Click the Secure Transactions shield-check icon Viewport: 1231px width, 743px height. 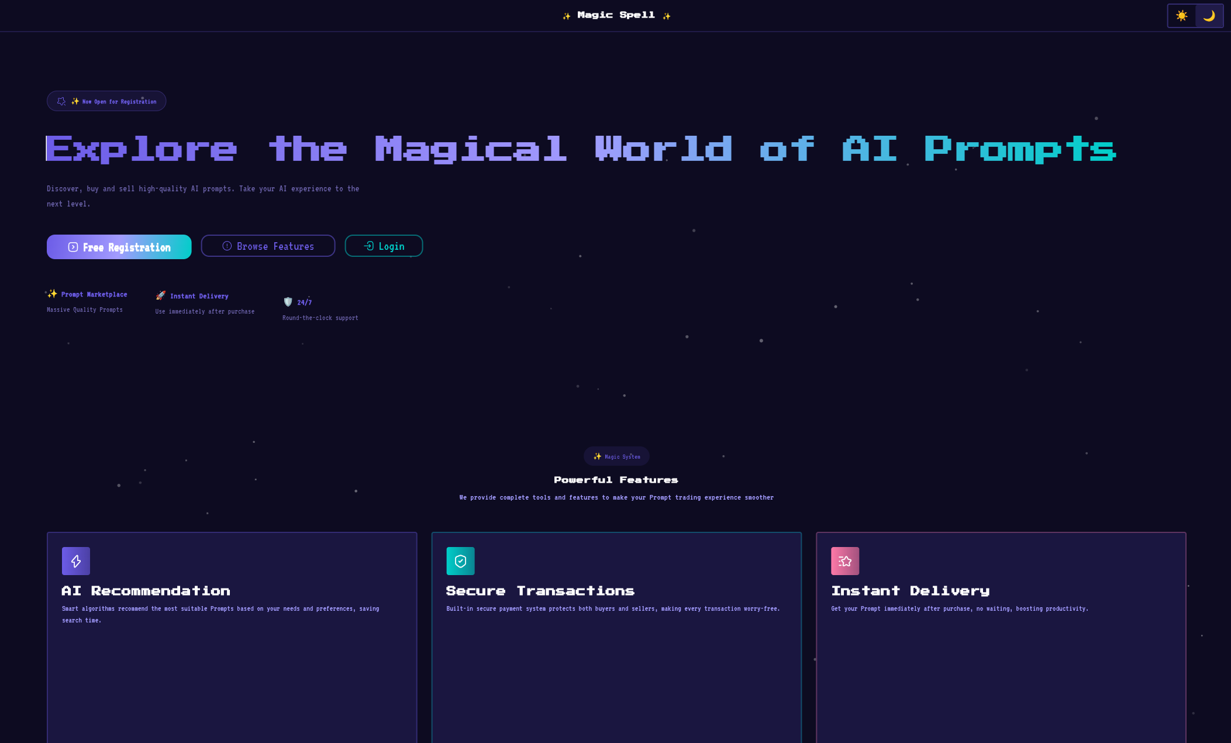coord(460,560)
